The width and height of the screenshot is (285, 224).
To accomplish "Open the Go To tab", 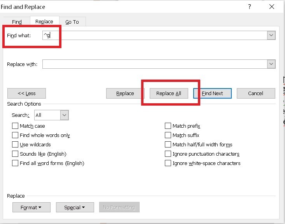I will (x=72, y=22).
